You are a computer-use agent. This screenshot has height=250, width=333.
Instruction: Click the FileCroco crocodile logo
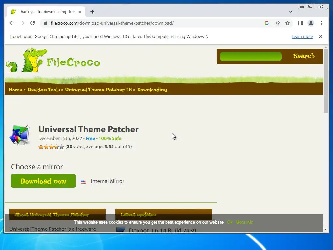53,60
